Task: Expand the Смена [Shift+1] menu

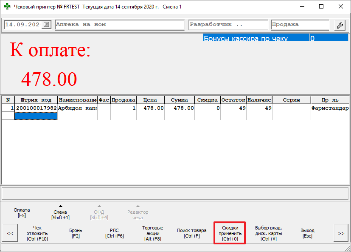Action: click(x=60, y=212)
